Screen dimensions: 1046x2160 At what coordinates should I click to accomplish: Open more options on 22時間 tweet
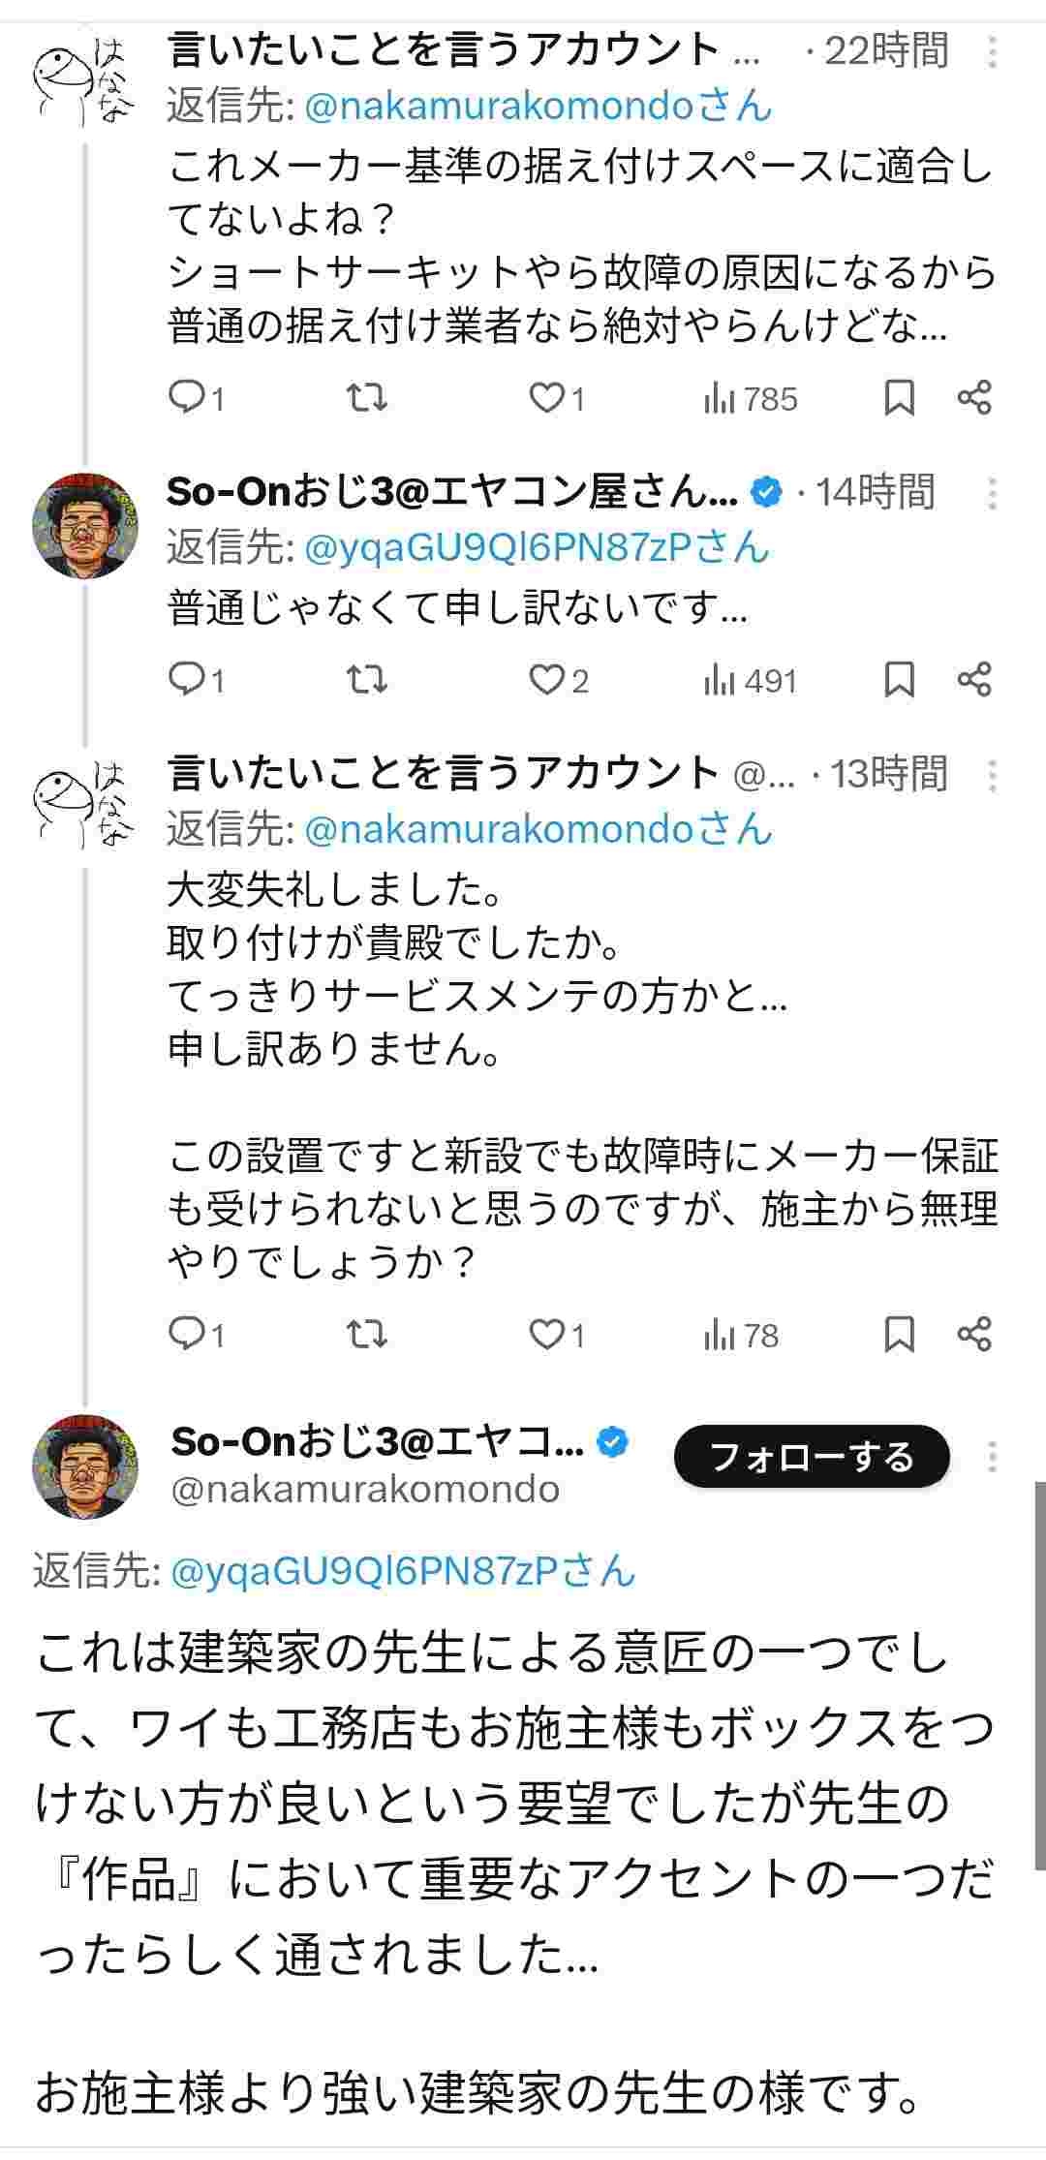point(992,51)
